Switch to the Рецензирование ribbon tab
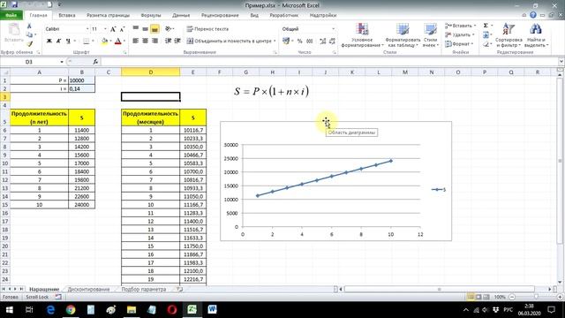 [x=220, y=16]
